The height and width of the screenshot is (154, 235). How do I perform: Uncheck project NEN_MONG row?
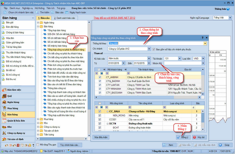pos(100,115)
